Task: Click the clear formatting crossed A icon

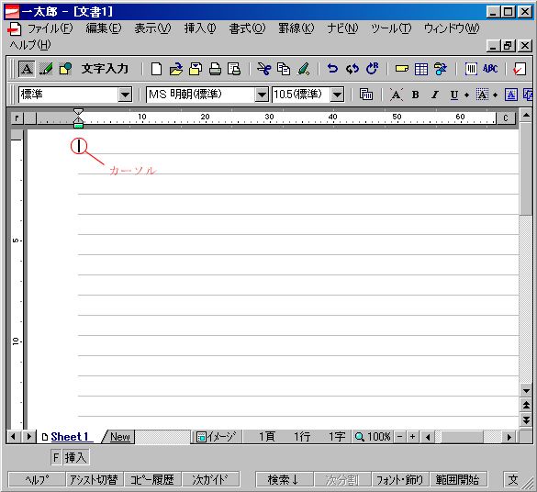Action: pyautogui.click(x=396, y=95)
